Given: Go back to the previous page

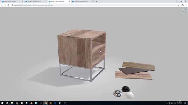Looking at the screenshot, I should coord(2,5).
